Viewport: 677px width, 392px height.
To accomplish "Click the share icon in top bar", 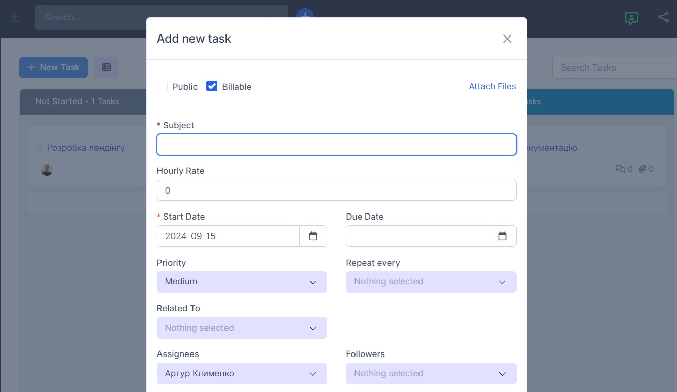I will pos(663,17).
